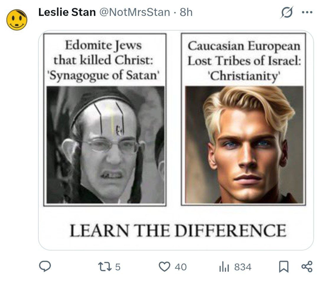Open the grayscale photo in the attached image
The width and height of the screenshot is (319, 282).
pyautogui.click(x=105, y=145)
